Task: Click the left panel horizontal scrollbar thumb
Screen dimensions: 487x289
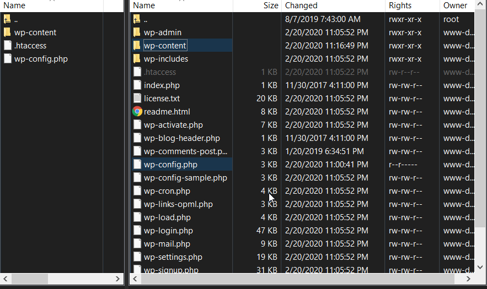Action: (30, 279)
